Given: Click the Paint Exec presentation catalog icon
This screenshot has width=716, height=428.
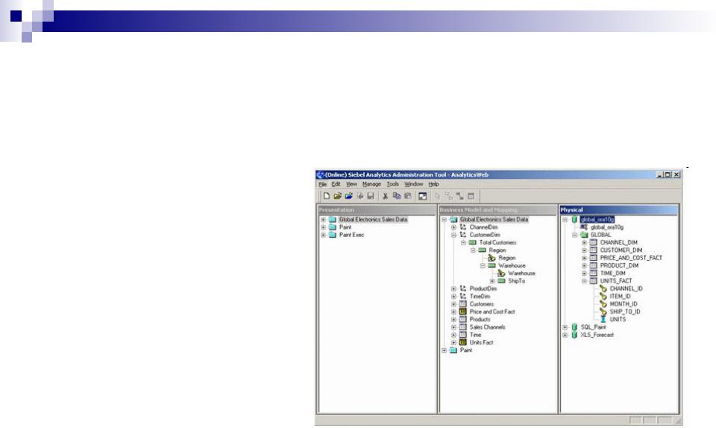Looking at the screenshot, I should tap(333, 235).
